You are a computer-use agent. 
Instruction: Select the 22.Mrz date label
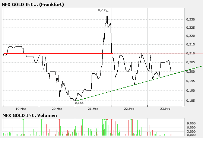[x=129, y=109]
